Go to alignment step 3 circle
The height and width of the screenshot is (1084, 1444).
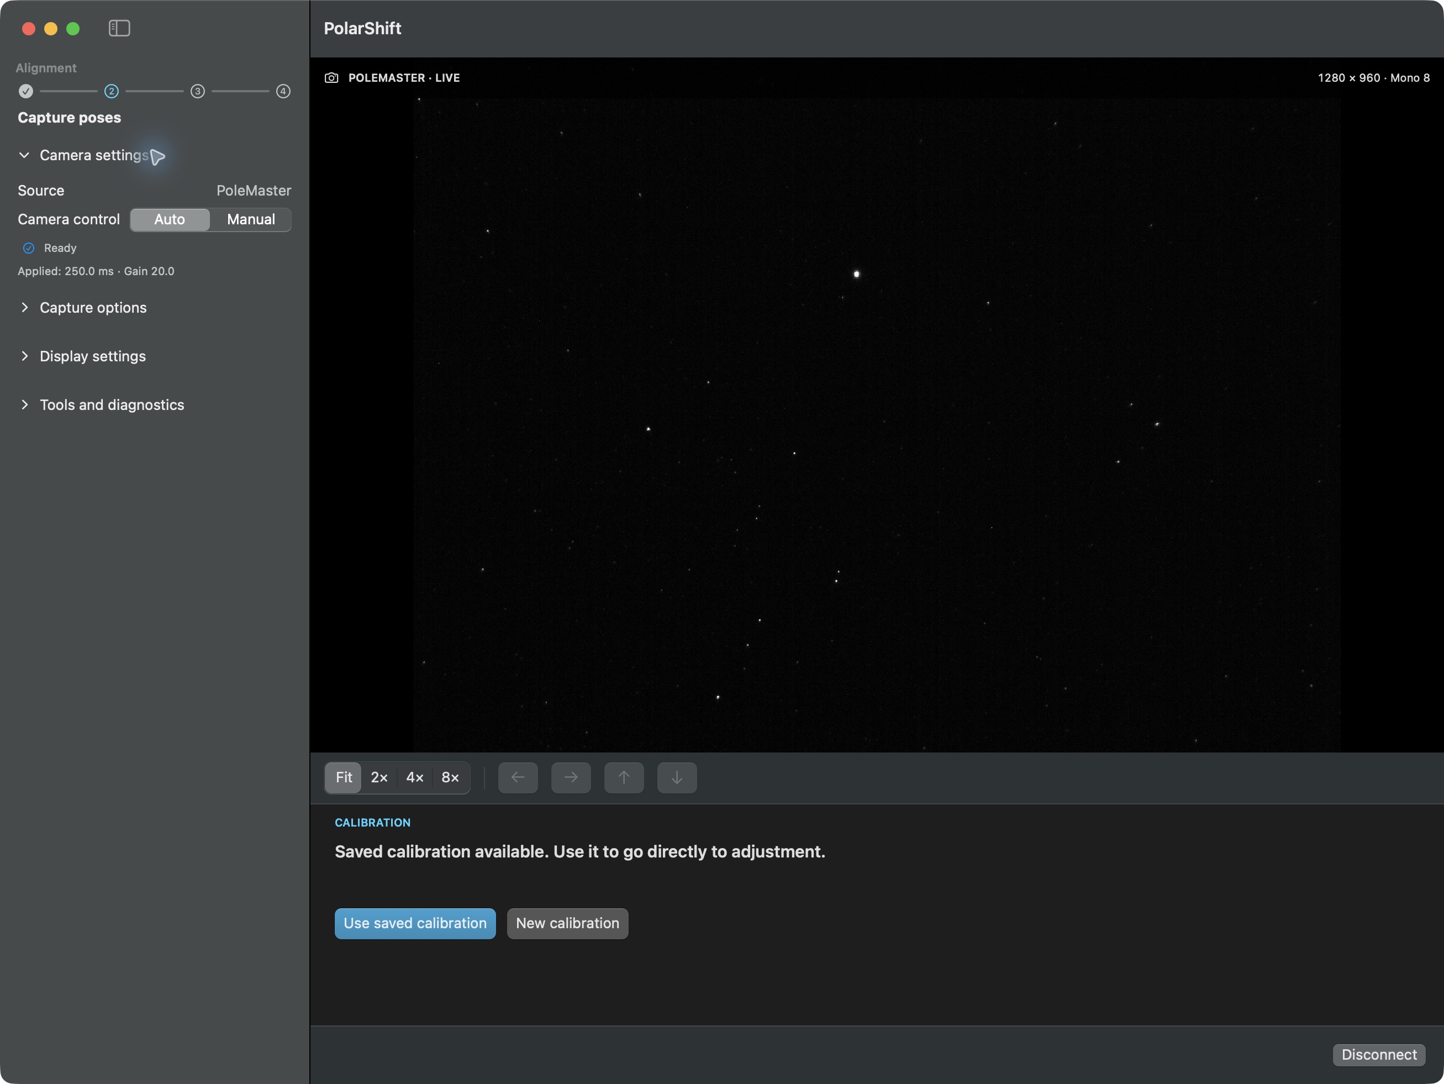[197, 91]
